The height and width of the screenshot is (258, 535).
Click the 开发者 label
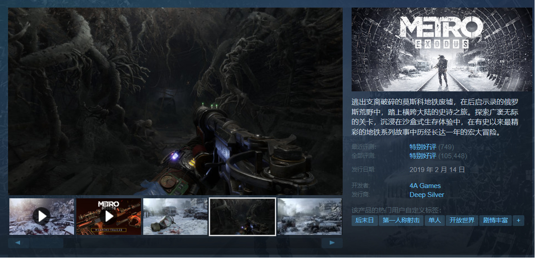[x=361, y=186]
